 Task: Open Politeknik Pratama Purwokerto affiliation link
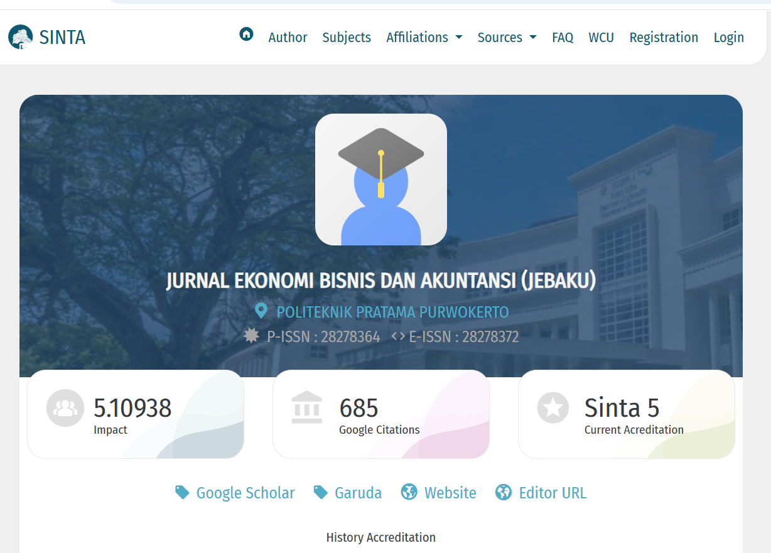click(392, 312)
